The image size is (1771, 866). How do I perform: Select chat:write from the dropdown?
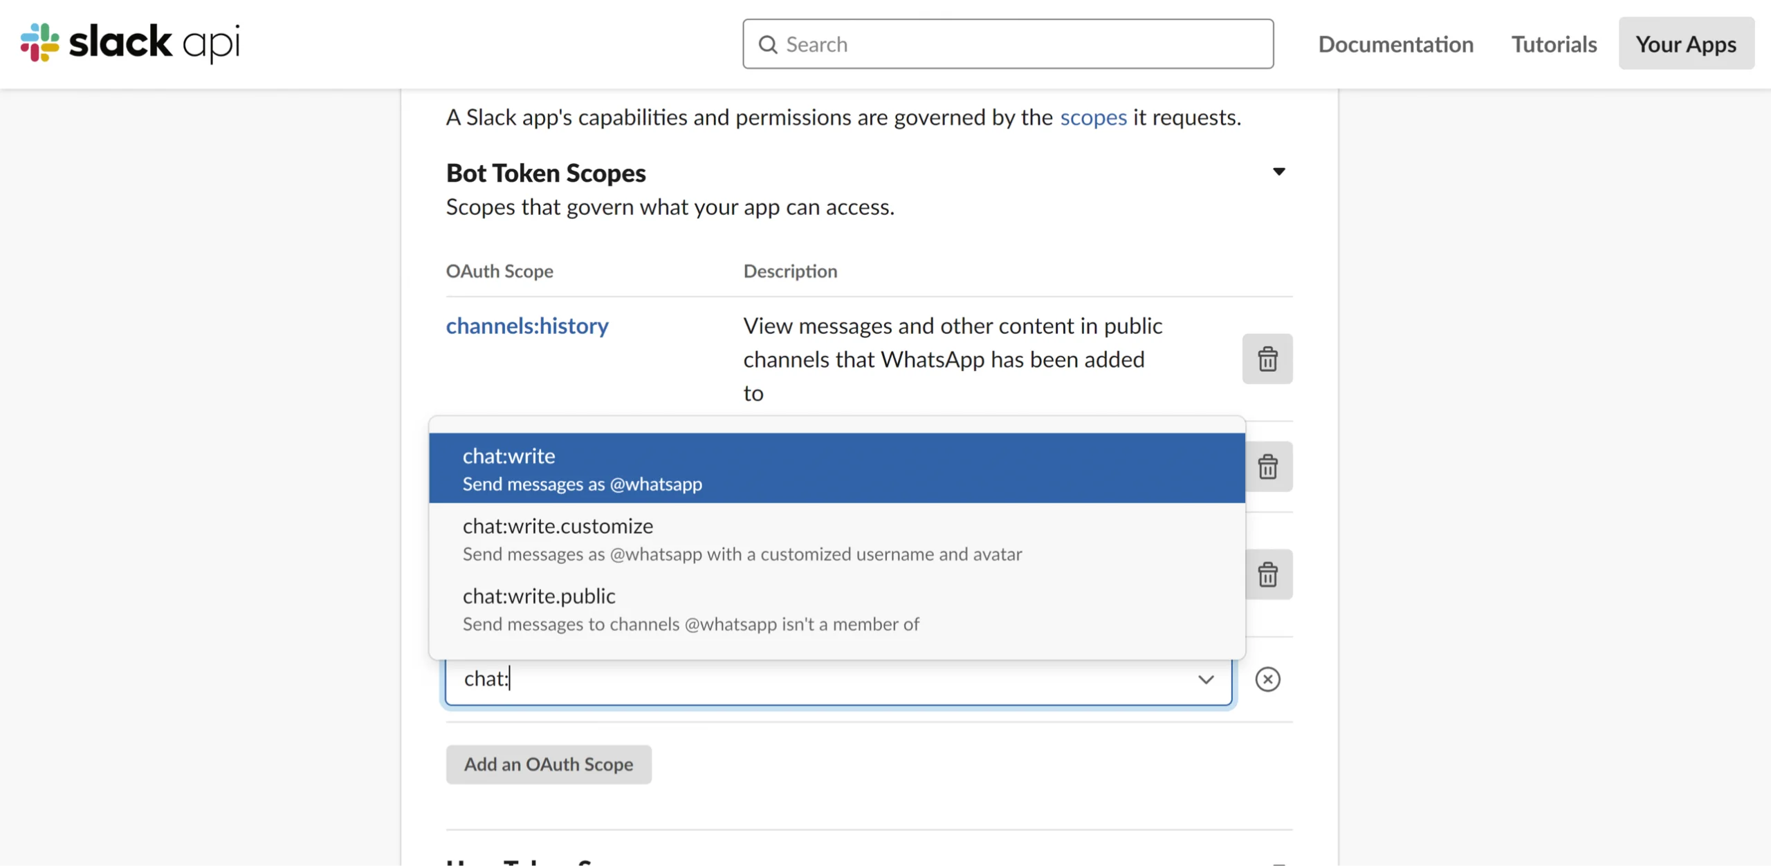[837, 467]
